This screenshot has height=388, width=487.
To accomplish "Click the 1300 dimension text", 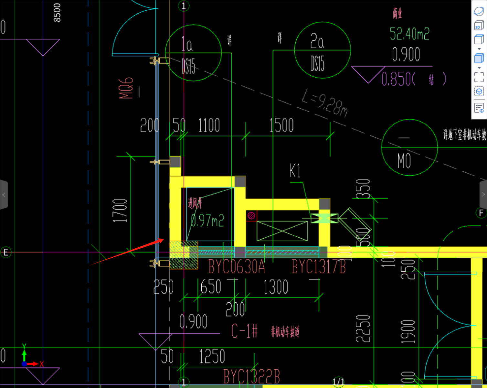I will (x=276, y=287).
